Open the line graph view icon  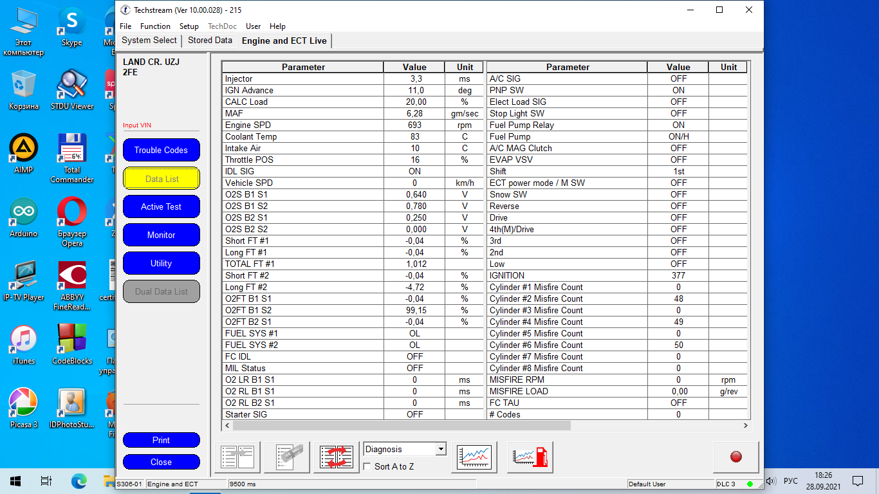coord(474,457)
